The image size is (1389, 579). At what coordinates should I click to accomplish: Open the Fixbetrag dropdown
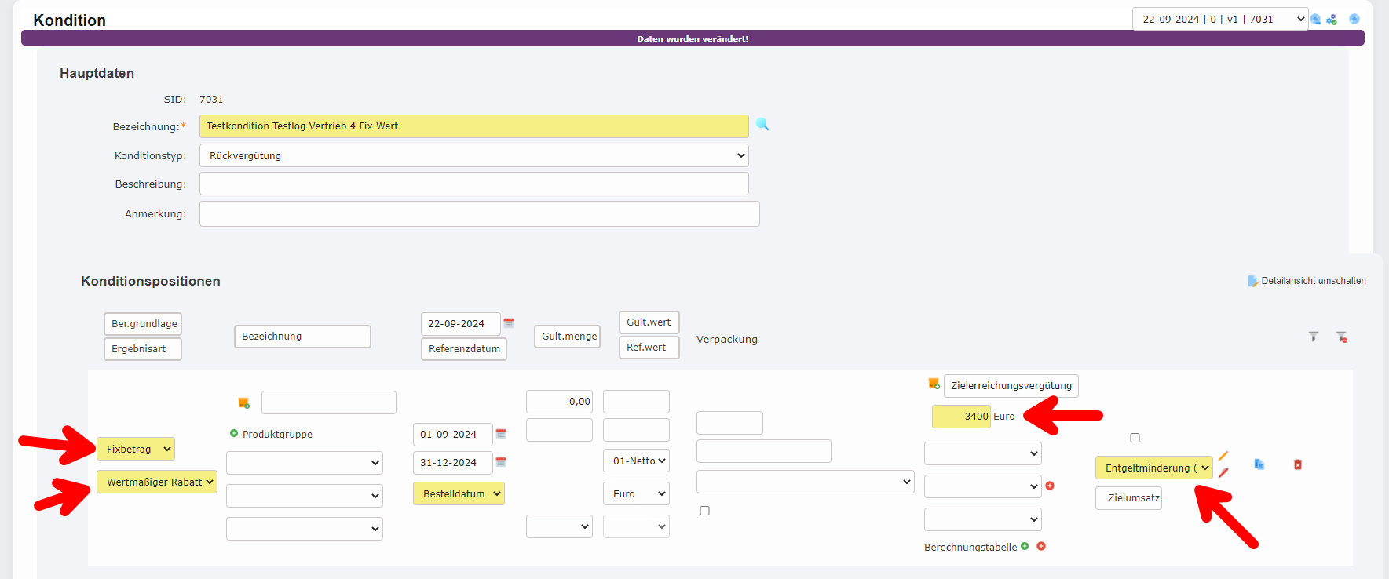tap(135, 449)
